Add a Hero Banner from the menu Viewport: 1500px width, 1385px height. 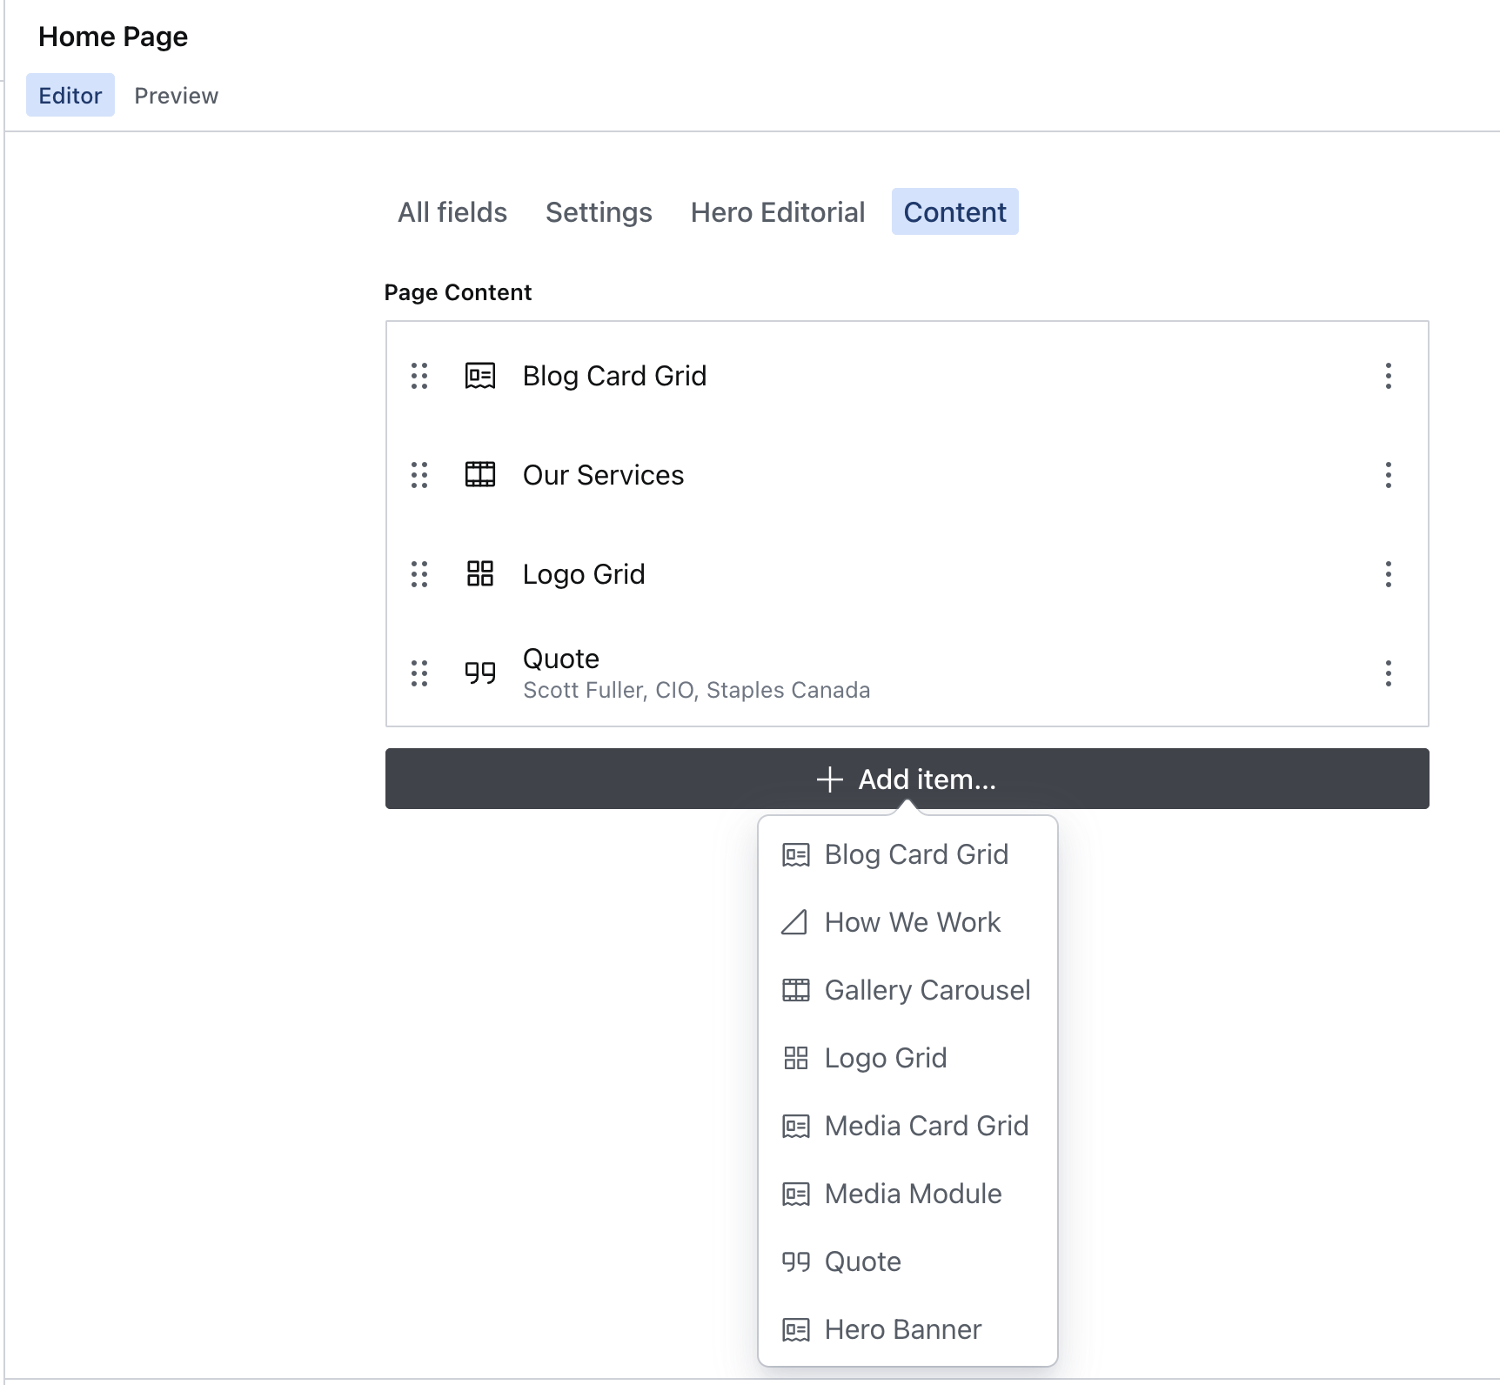tap(901, 1329)
